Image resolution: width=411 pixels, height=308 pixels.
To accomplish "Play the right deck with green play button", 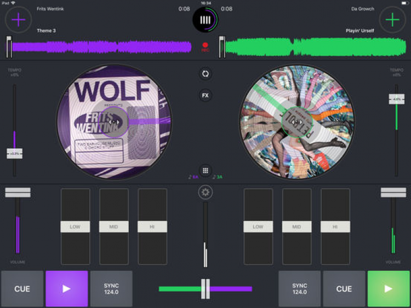I will 389,289.
